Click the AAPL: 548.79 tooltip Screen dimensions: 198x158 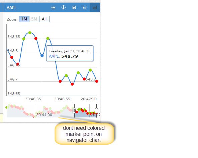tap(70, 53)
